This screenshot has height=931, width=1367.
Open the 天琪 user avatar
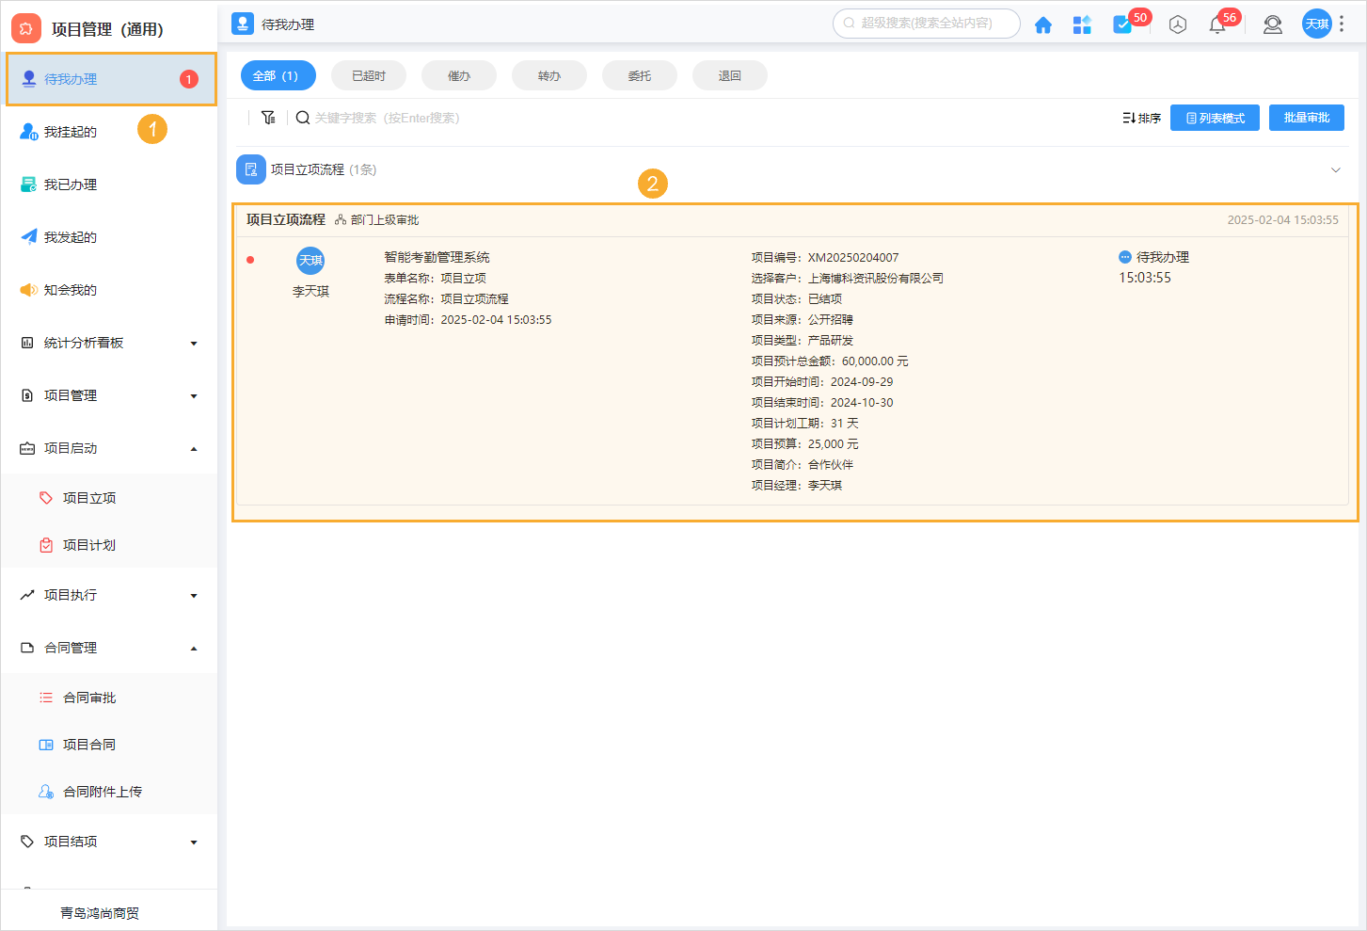click(1316, 24)
